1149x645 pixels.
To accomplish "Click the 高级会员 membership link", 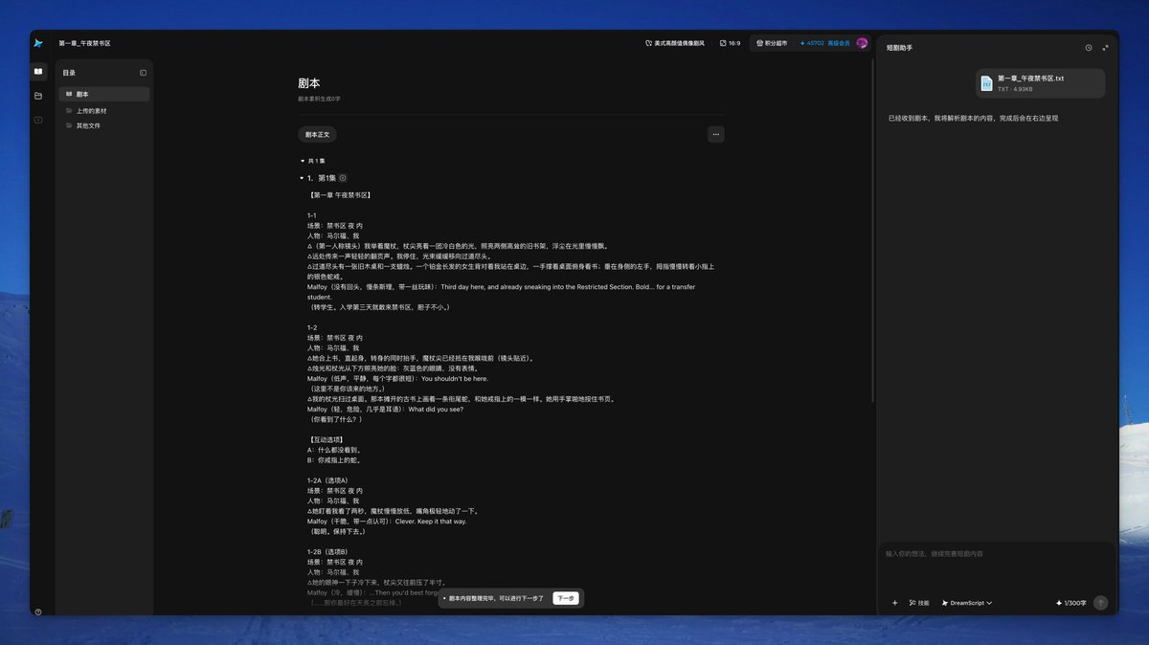I will tap(839, 43).
